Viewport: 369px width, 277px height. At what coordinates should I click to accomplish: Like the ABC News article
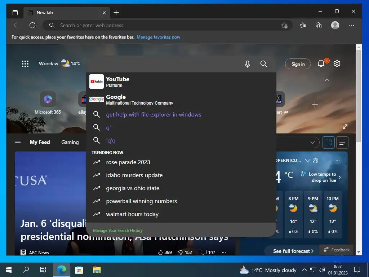point(165,252)
